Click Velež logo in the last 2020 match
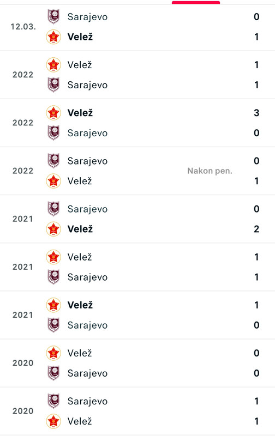275x436 pixels. [x=53, y=421]
